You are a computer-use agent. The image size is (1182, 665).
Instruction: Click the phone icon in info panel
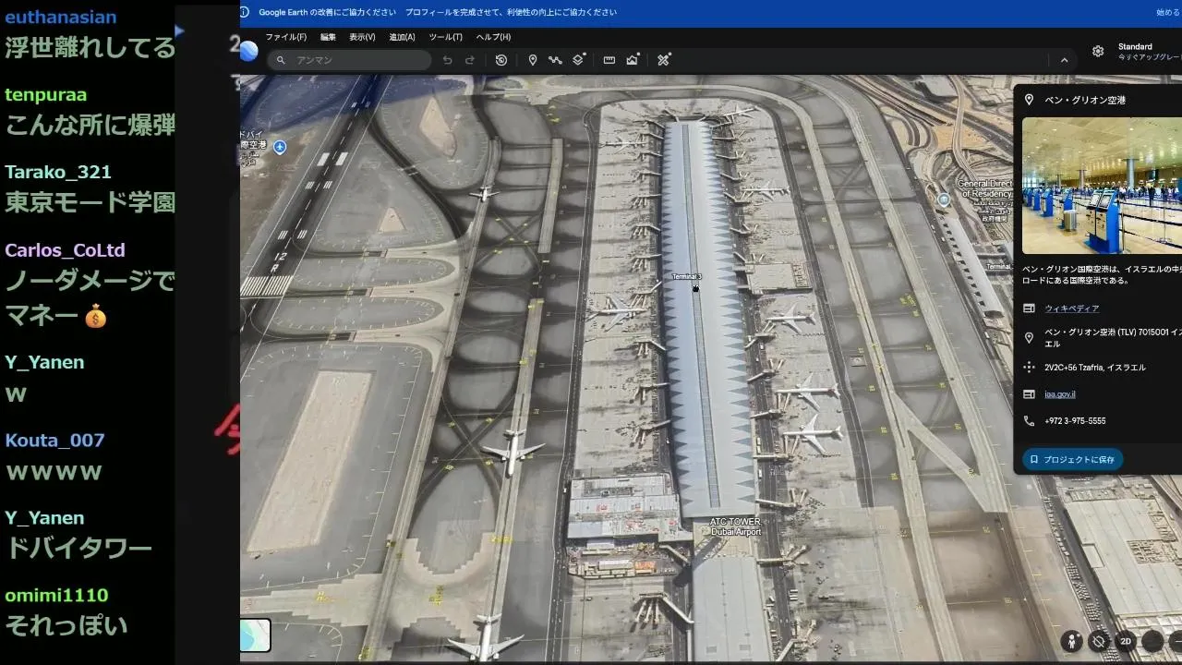tap(1029, 421)
